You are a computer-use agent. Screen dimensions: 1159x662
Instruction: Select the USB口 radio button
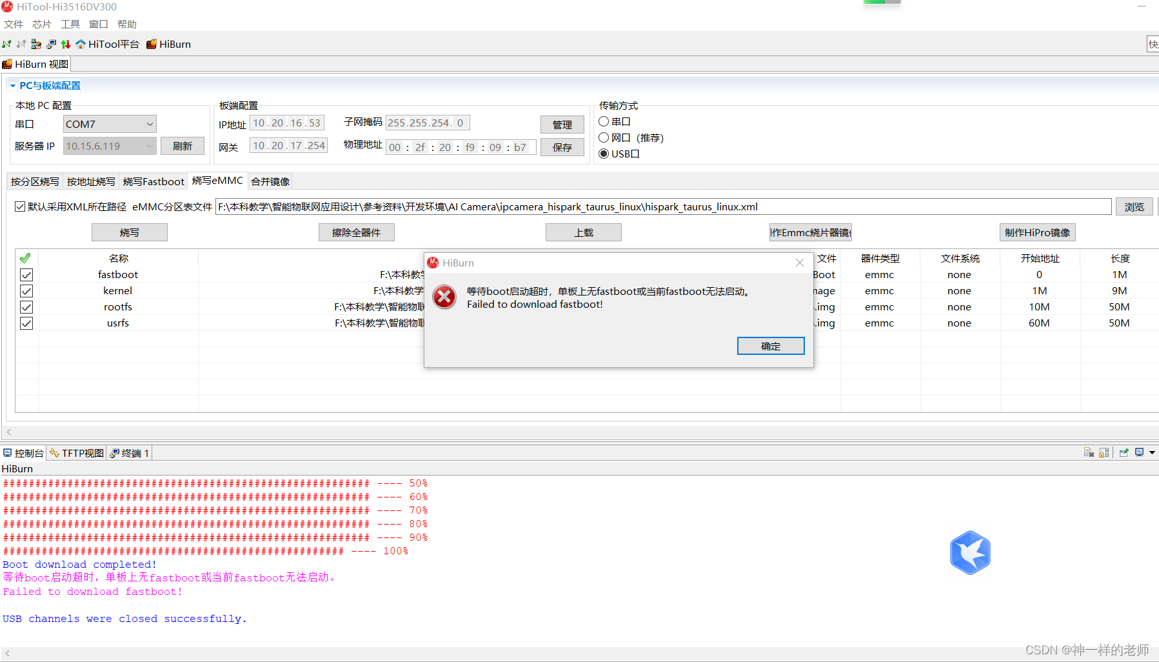tap(604, 154)
